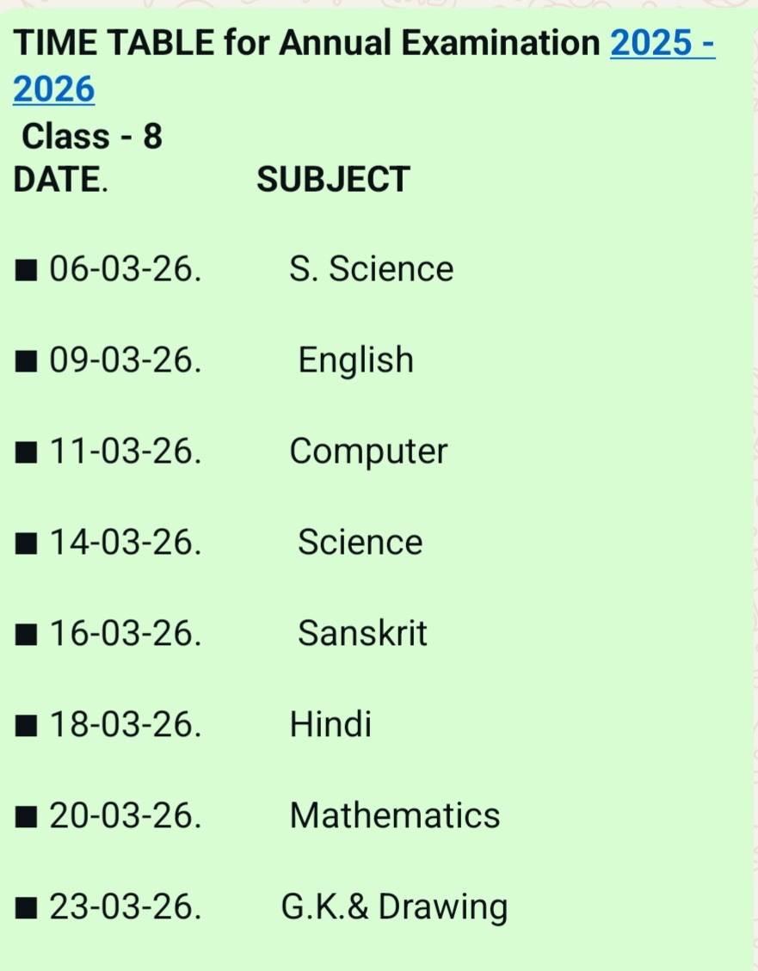This screenshot has height=971, width=758.
Task: Tap the square bullet next to 09-03-26
Action: [x=28, y=362]
